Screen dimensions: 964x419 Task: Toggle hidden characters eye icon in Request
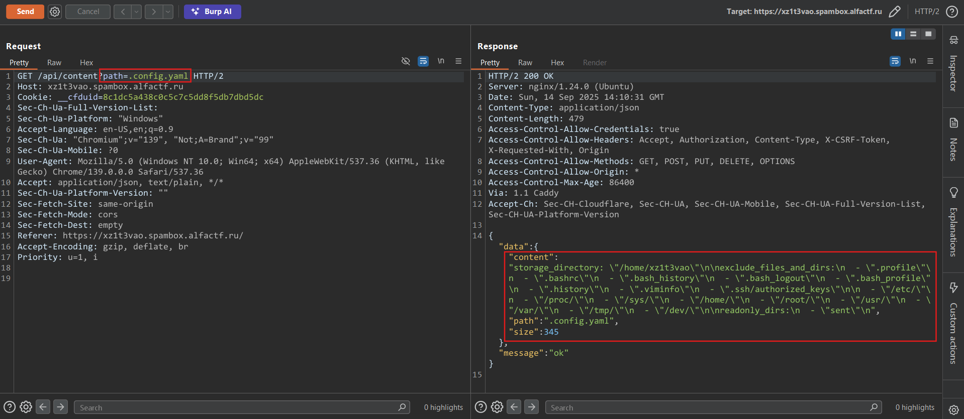pyautogui.click(x=406, y=61)
